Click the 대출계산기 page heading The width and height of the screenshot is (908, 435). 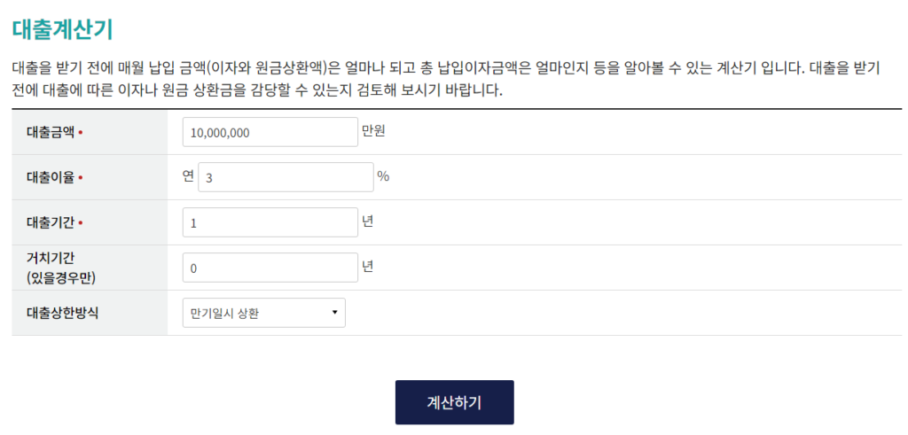(x=63, y=29)
